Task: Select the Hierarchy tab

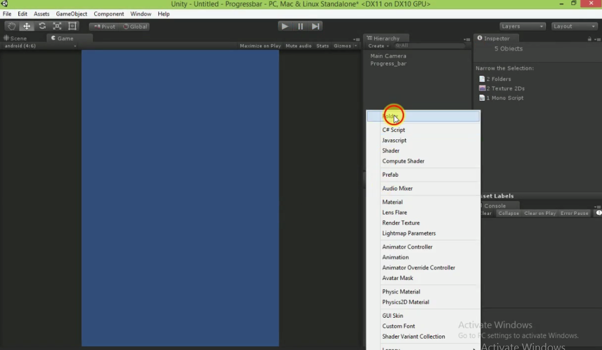Action: tap(386, 38)
